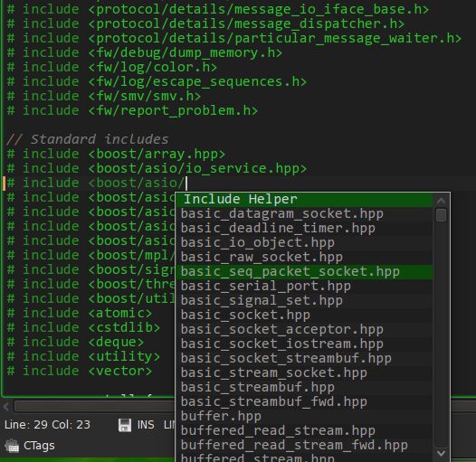Select basic_socket.hpp completion
This screenshot has height=462, width=476.
304,315
